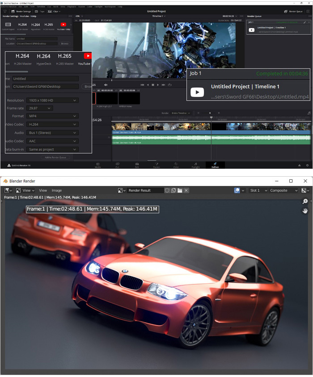Open image folder icon in Blender Render
313x377 pixels.
click(x=180, y=191)
